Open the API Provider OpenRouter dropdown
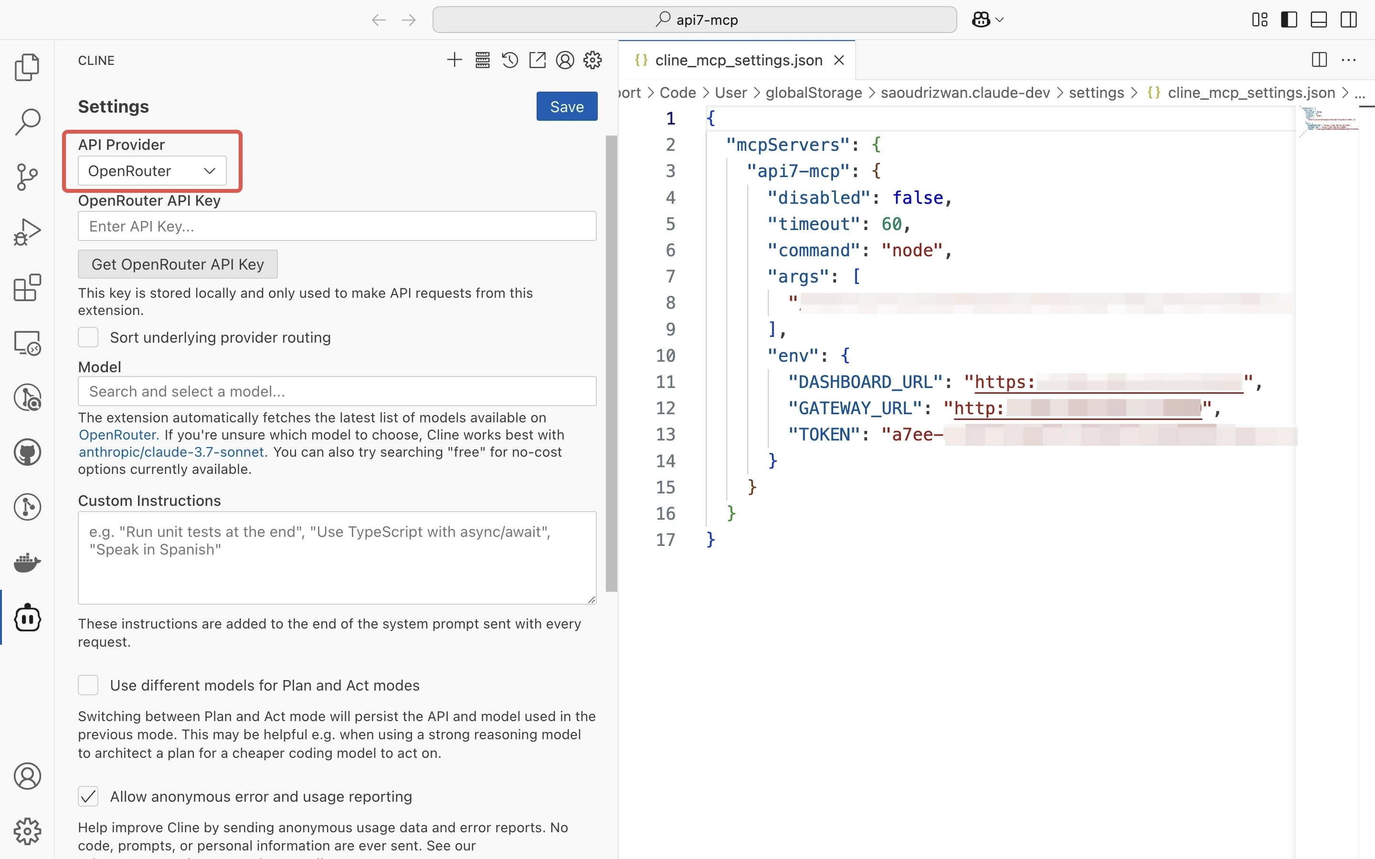The width and height of the screenshot is (1375, 859). click(x=152, y=171)
